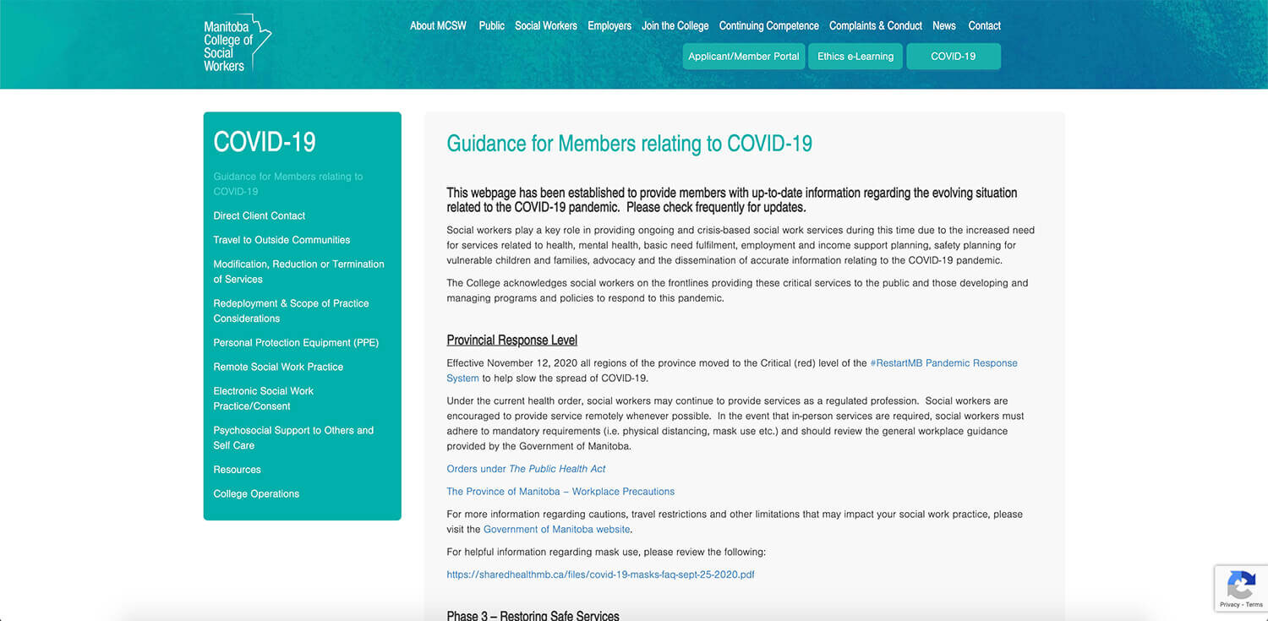1268x621 pixels.
Task: Go to the News page
Action: [944, 25]
